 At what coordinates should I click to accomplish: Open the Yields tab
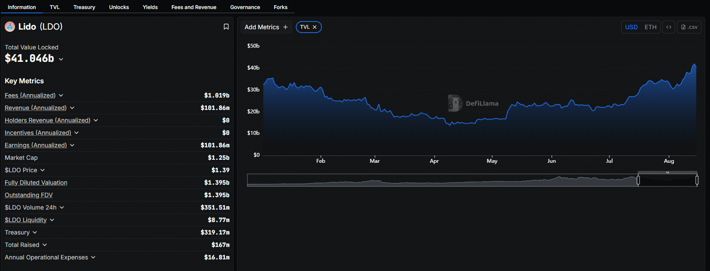(x=150, y=7)
